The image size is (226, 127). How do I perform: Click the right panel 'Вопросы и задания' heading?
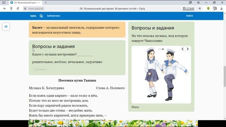pos(153,28)
